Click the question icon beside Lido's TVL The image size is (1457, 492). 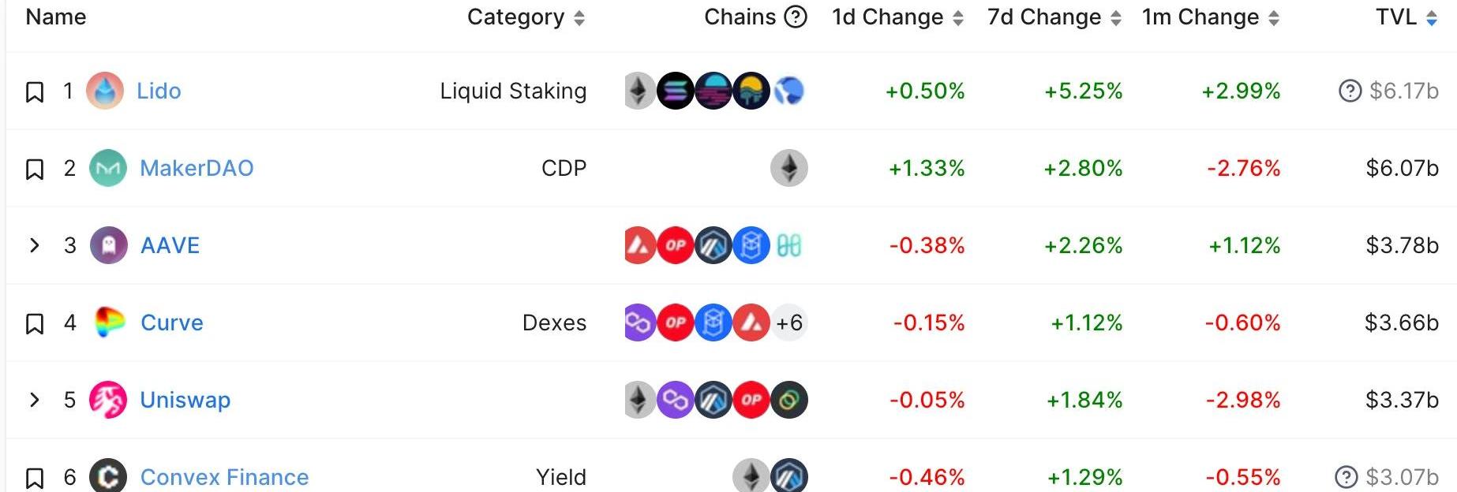tap(1350, 91)
